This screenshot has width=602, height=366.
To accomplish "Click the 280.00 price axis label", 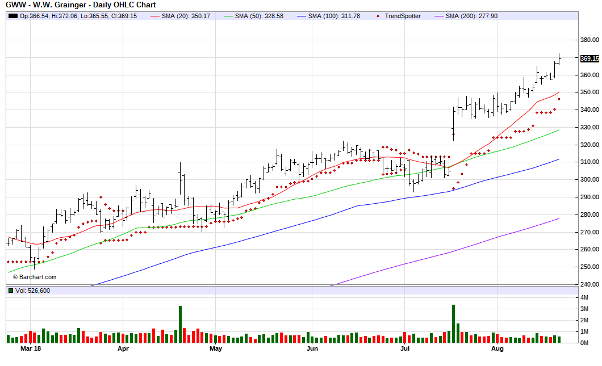I will 590,215.
